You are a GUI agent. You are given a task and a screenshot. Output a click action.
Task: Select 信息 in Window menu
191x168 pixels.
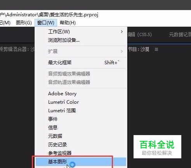pos(81,127)
